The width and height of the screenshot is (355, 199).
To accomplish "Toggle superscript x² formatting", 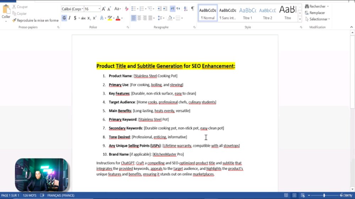I will tap(95, 18).
